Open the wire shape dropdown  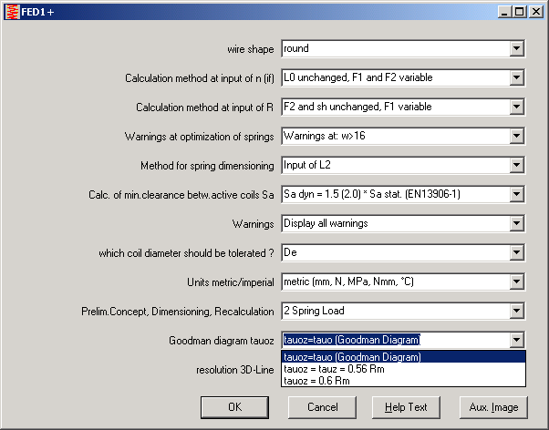(515, 49)
